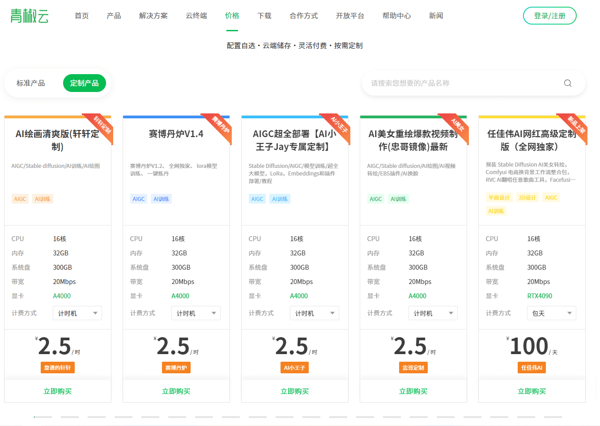Click the AI小王子 orange badge
This screenshot has width=600, height=426.
point(295,368)
